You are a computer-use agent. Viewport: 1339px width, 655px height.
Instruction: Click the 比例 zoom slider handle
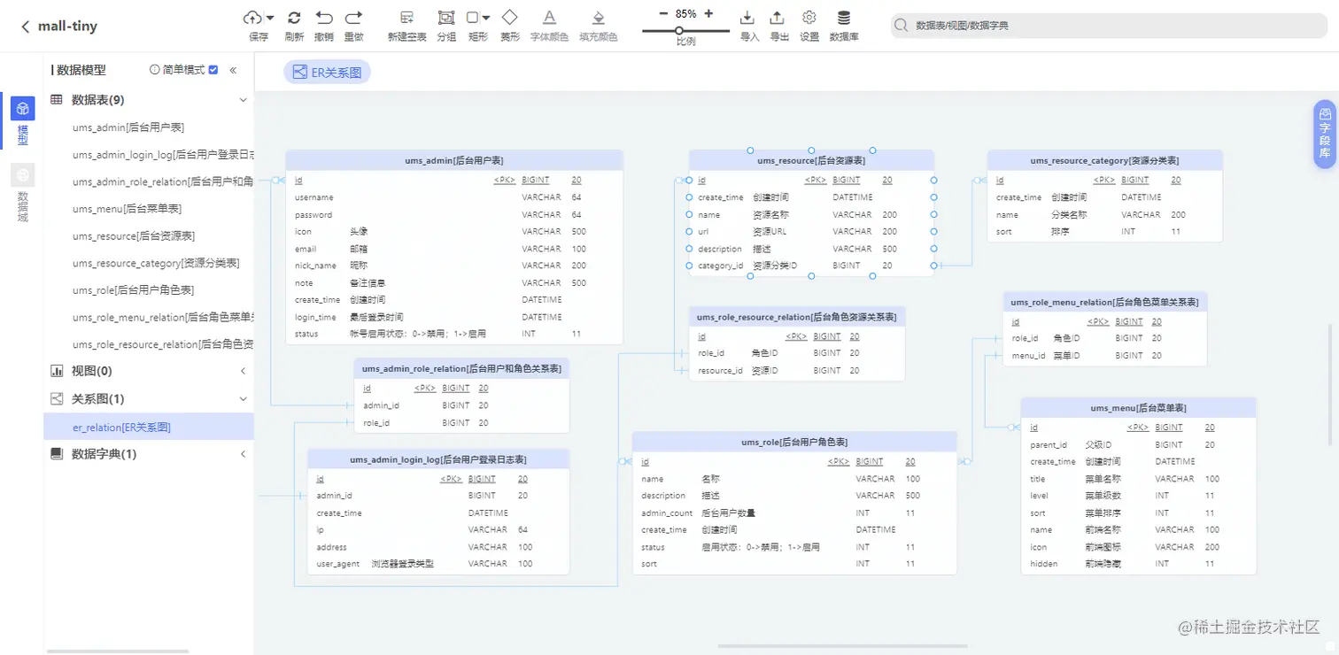click(x=678, y=30)
